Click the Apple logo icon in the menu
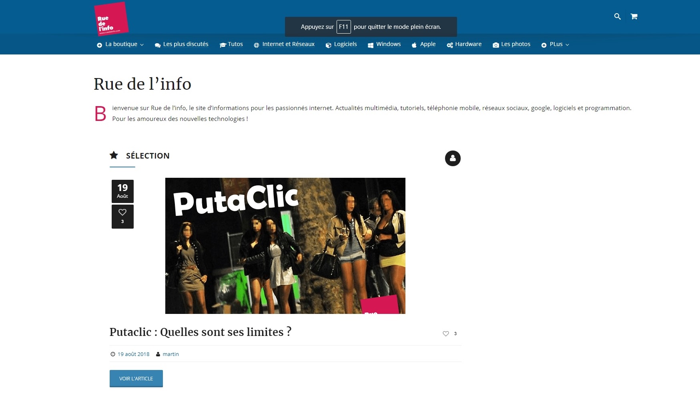700x396 pixels. (414, 45)
